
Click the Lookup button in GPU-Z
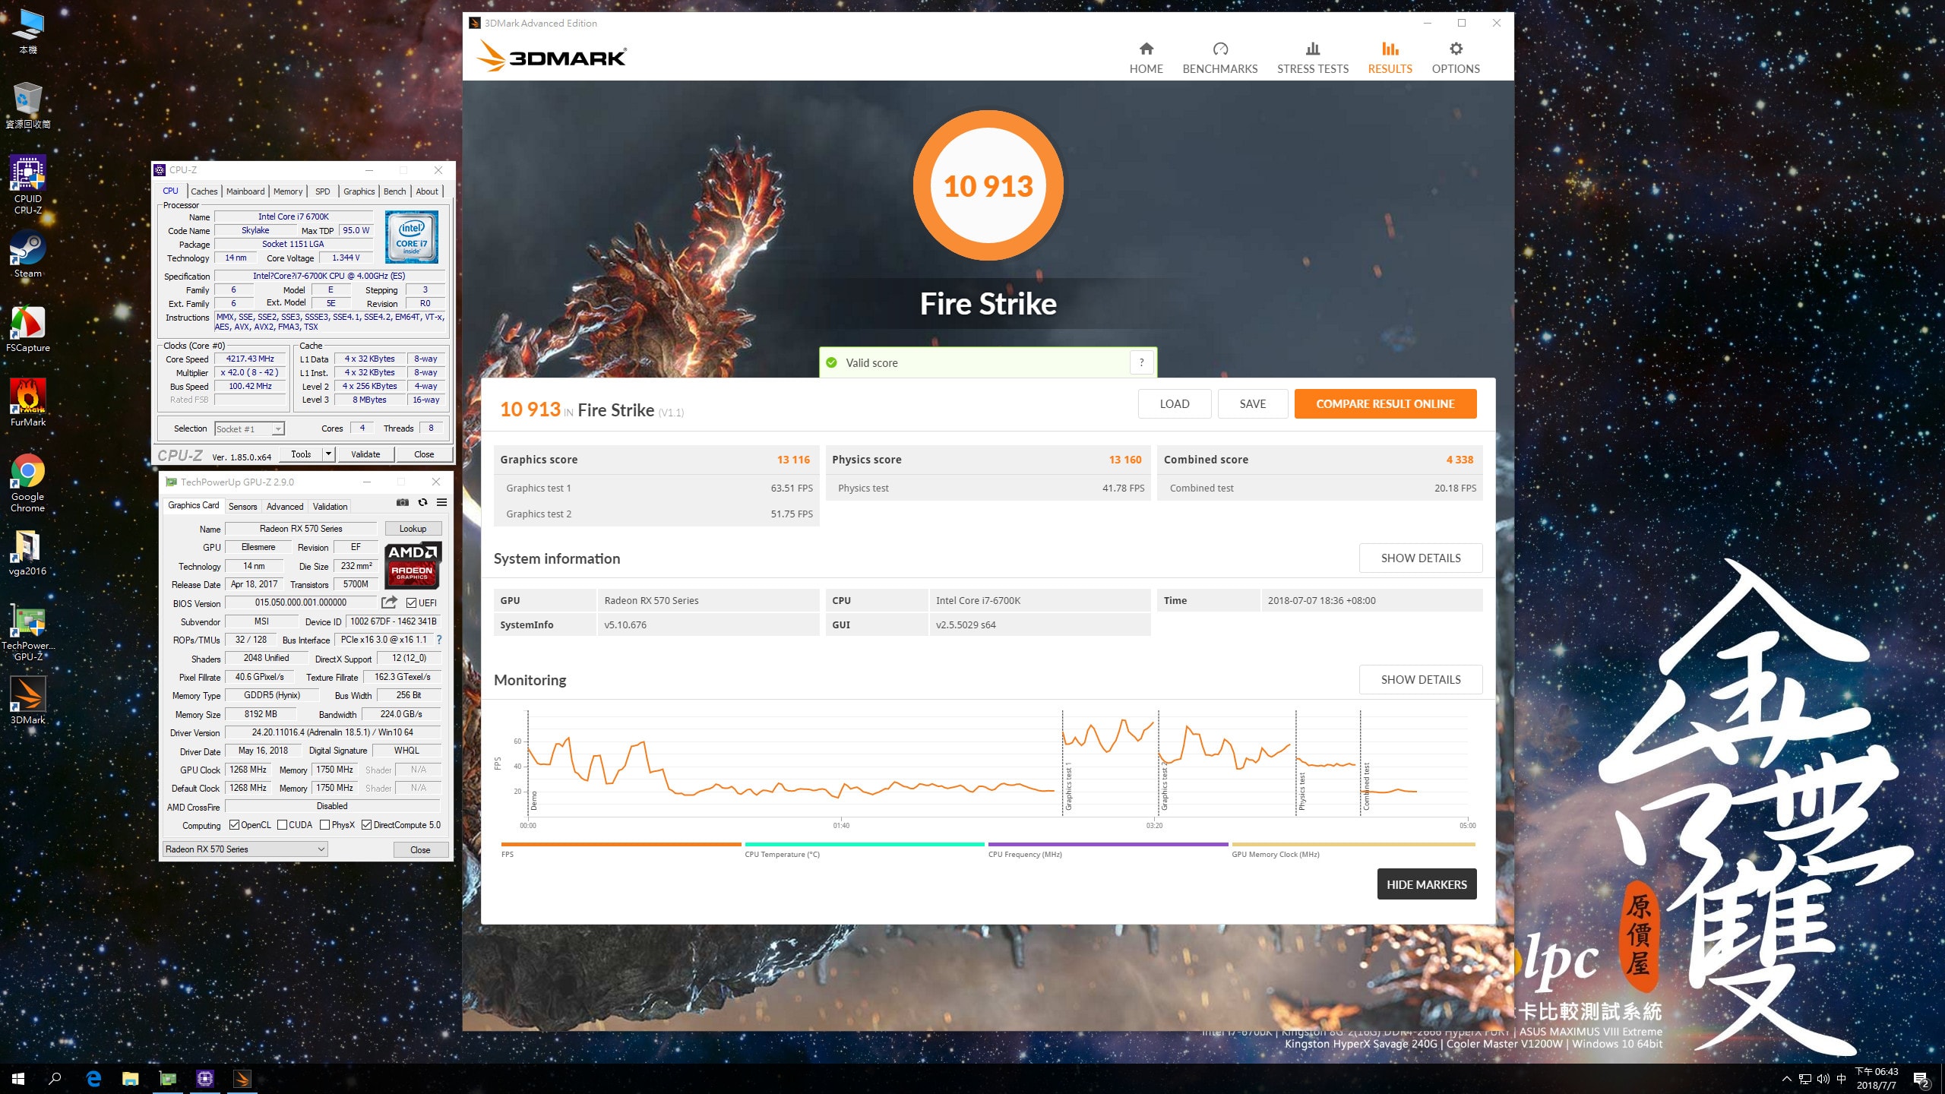[413, 529]
